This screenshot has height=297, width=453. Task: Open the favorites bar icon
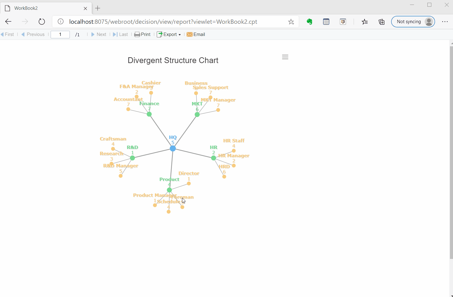coord(365,22)
